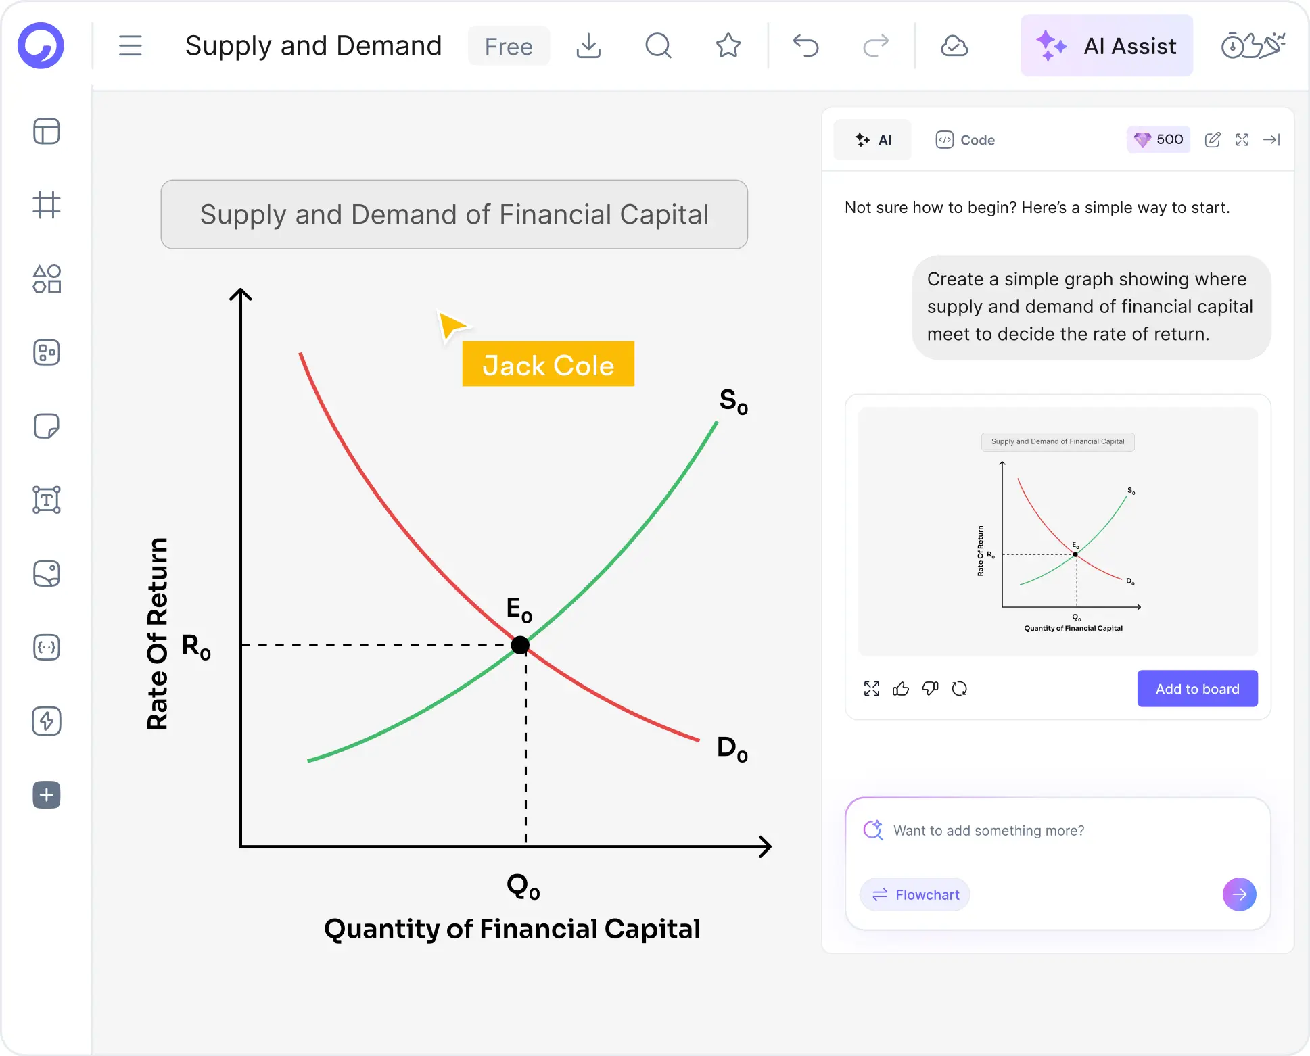1310x1056 pixels.
Task: Select the sticky note tool
Action: [x=47, y=426]
